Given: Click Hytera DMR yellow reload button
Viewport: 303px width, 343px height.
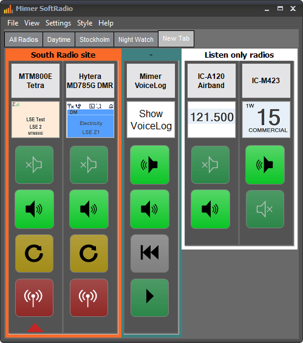Looking at the screenshot, I should coord(89,253).
